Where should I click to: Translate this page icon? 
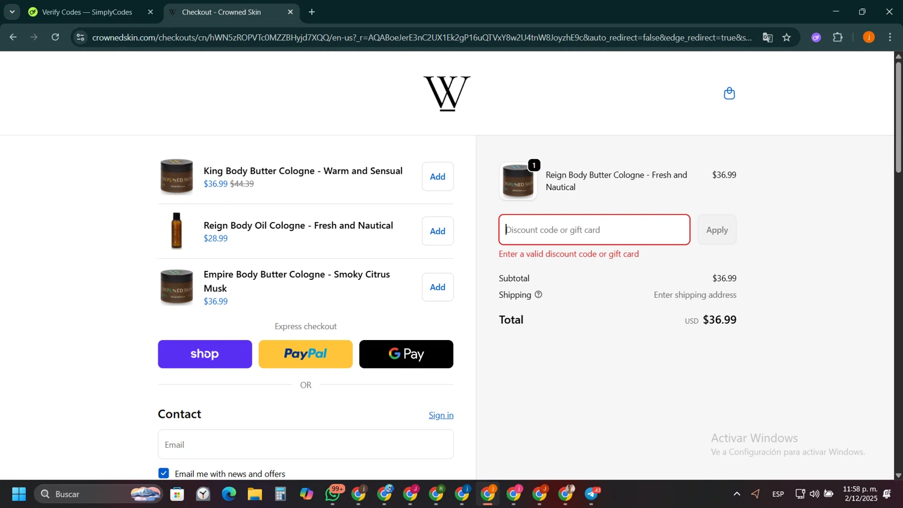768,37
